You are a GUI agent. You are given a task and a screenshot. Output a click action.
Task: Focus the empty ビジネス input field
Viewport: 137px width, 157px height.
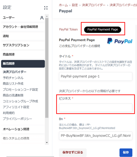(96, 108)
